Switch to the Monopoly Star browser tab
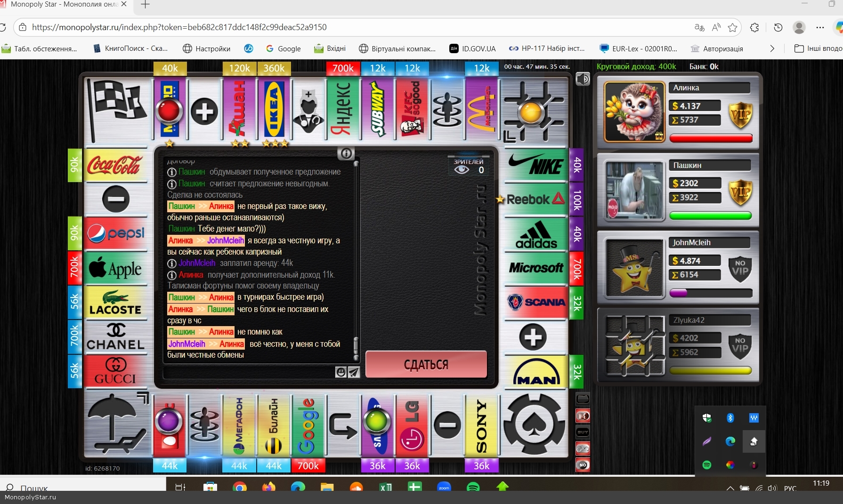 point(64,5)
